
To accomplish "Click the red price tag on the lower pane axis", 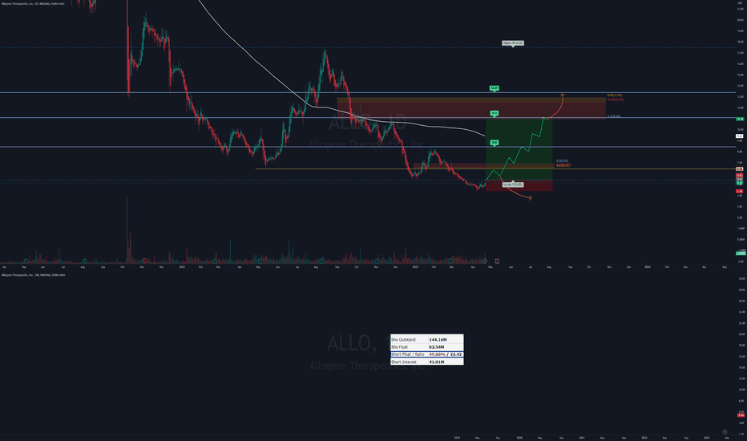I will [x=741, y=415].
